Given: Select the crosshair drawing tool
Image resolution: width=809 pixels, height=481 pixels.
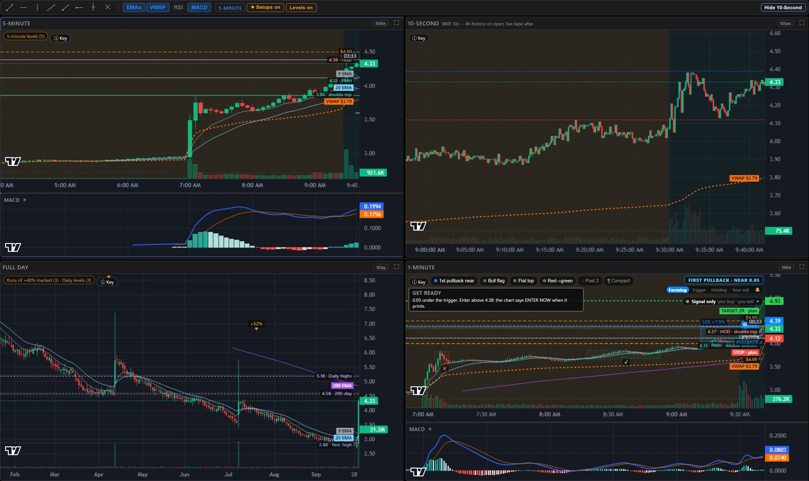Looking at the screenshot, I should pos(93,7).
